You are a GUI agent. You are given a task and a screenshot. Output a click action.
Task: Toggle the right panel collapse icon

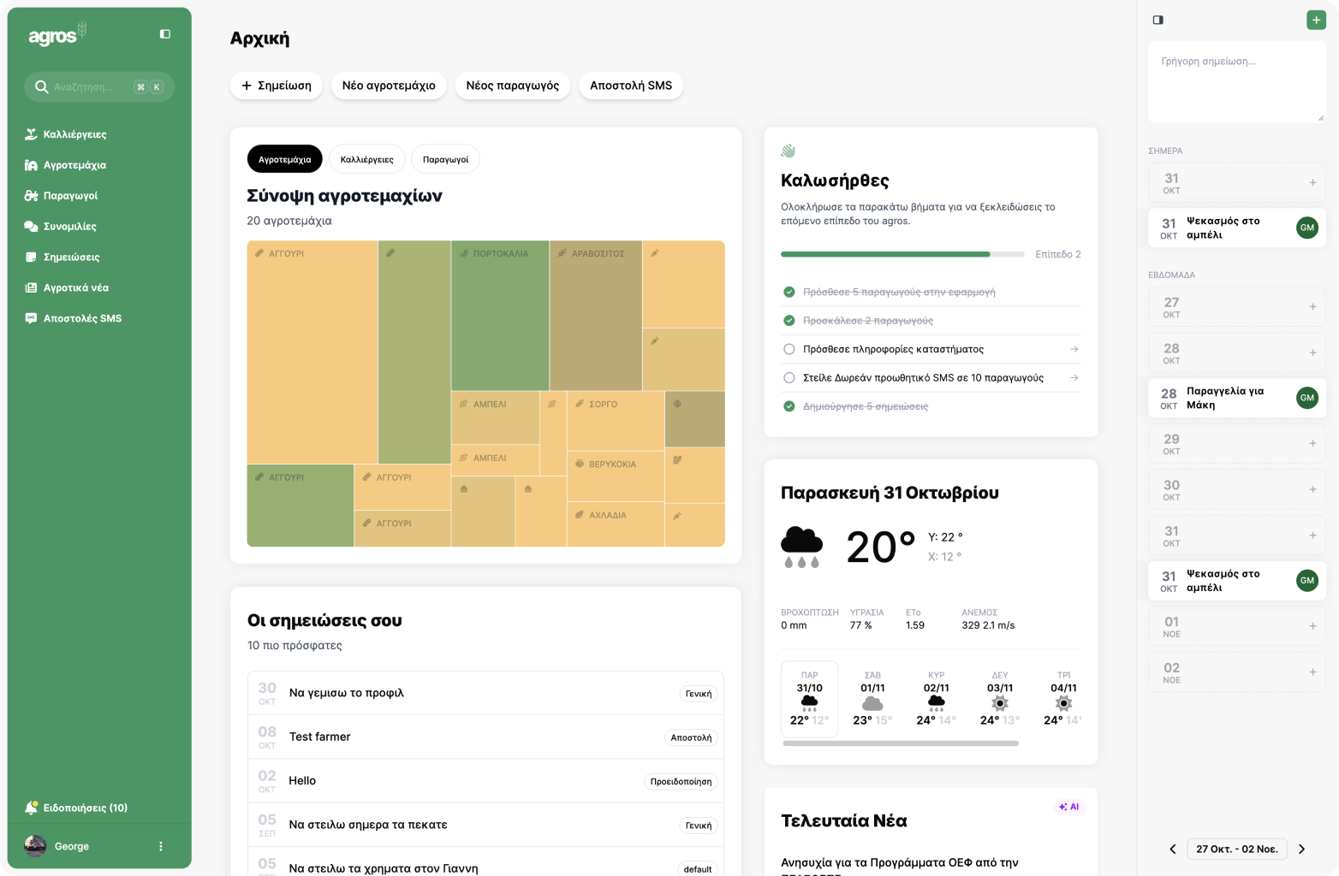pyautogui.click(x=1157, y=20)
